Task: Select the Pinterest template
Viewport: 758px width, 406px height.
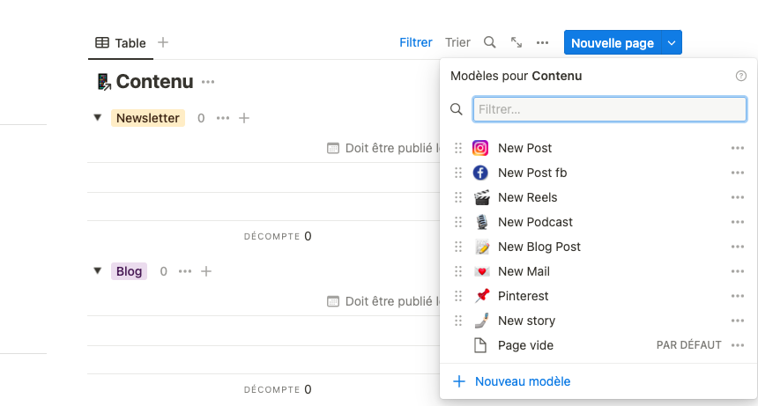Action: (x=523, y=296)
